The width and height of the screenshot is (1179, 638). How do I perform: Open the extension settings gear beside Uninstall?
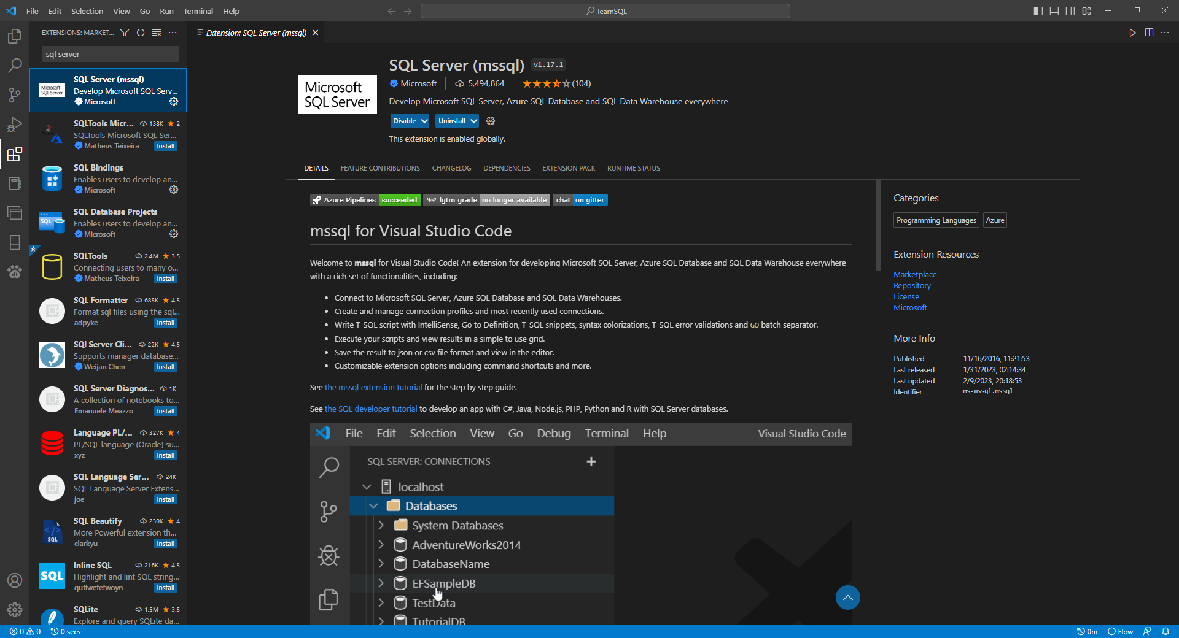tap(490, 121)
